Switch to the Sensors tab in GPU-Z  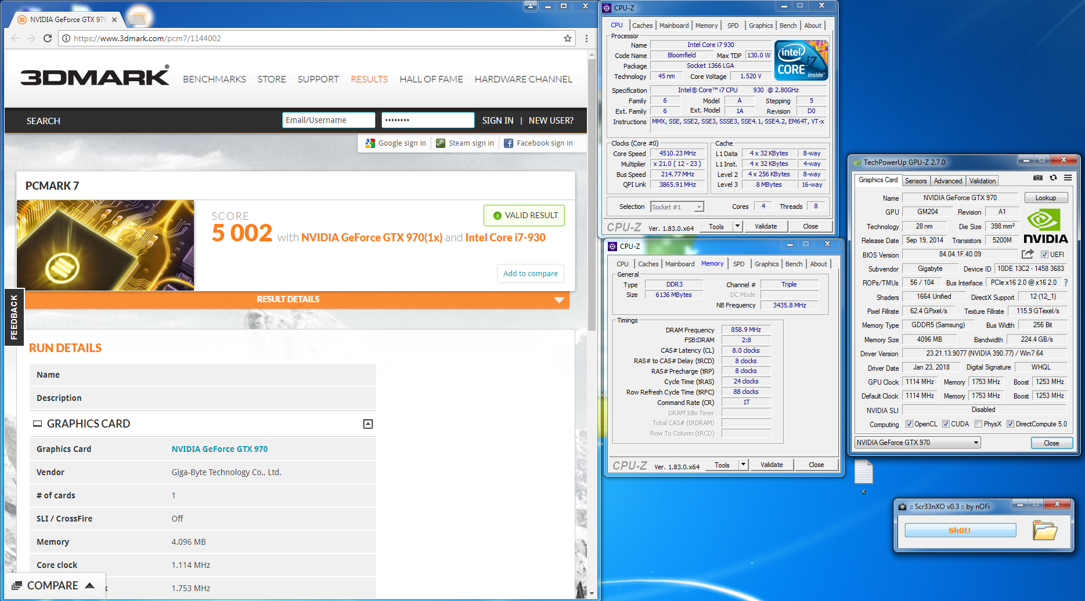tap(916, 181)
